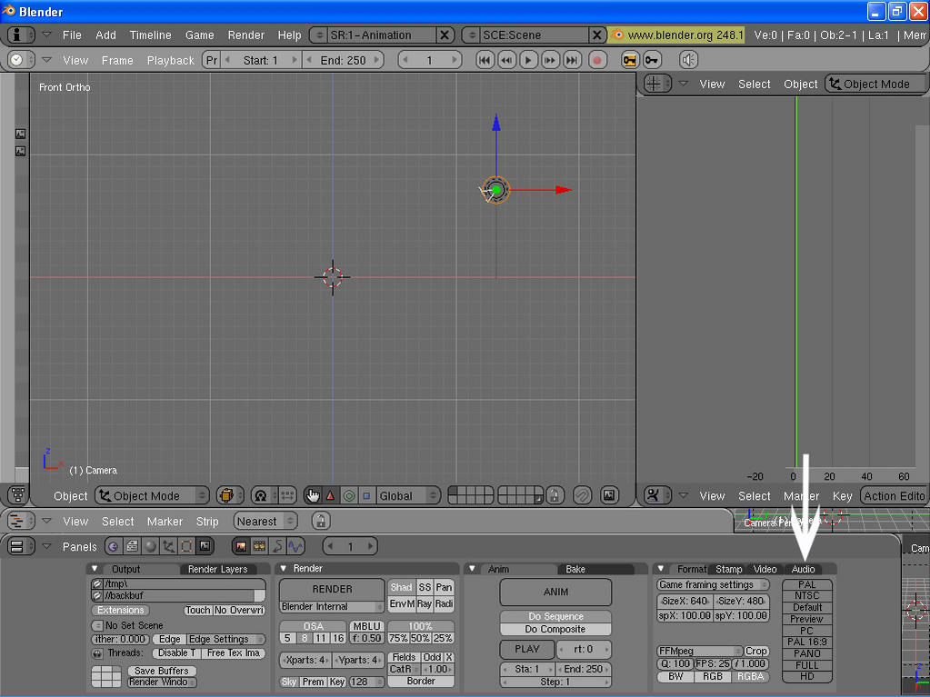Jump to start frame in timeline
Viewport: 930px width, 697px height.
(485, 60)
